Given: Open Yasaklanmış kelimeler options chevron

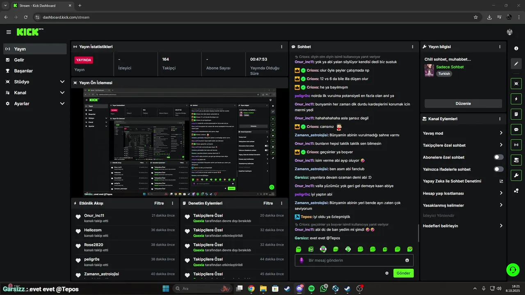Looking at the screenshot, I should pos(501,205).
